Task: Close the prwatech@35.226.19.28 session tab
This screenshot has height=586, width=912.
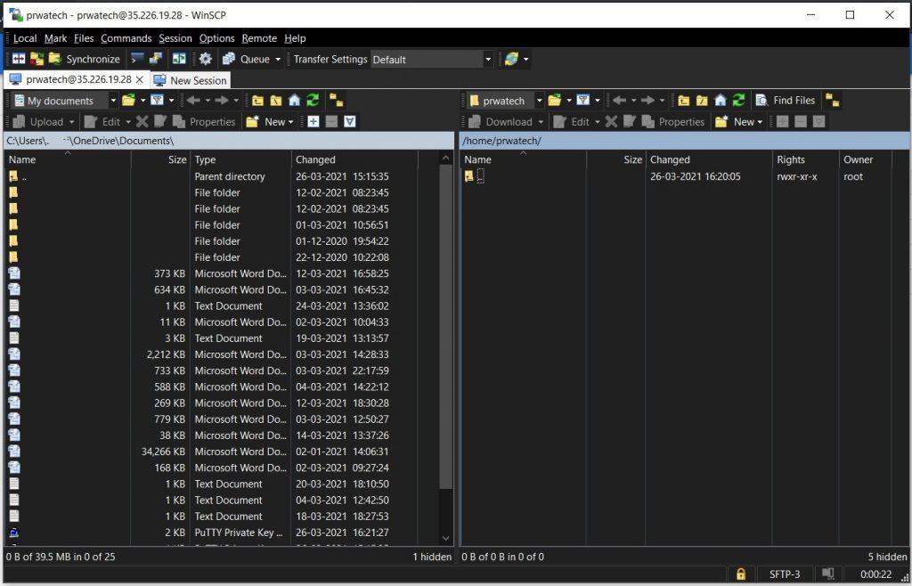Action: 140,79
